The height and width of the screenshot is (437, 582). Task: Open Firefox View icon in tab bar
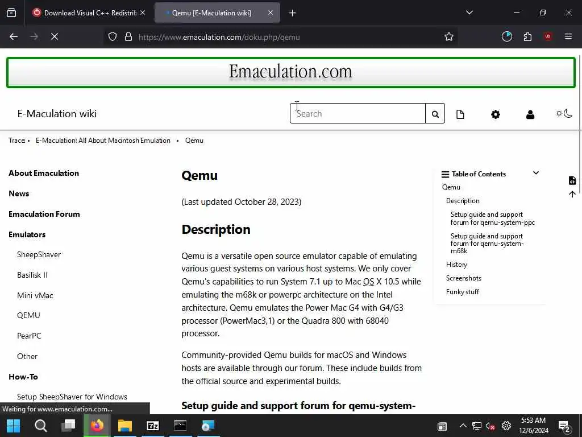11,13
